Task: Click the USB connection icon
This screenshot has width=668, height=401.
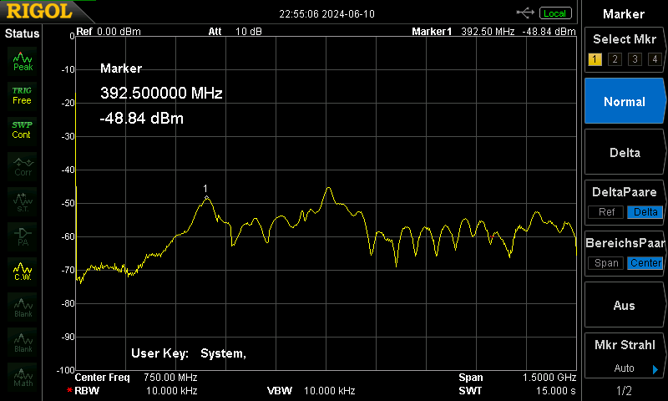Action: 525,13
